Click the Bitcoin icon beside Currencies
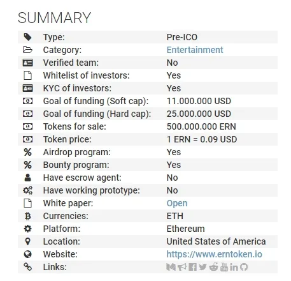The width and height of the screenshot is (291, 281). 27,216
